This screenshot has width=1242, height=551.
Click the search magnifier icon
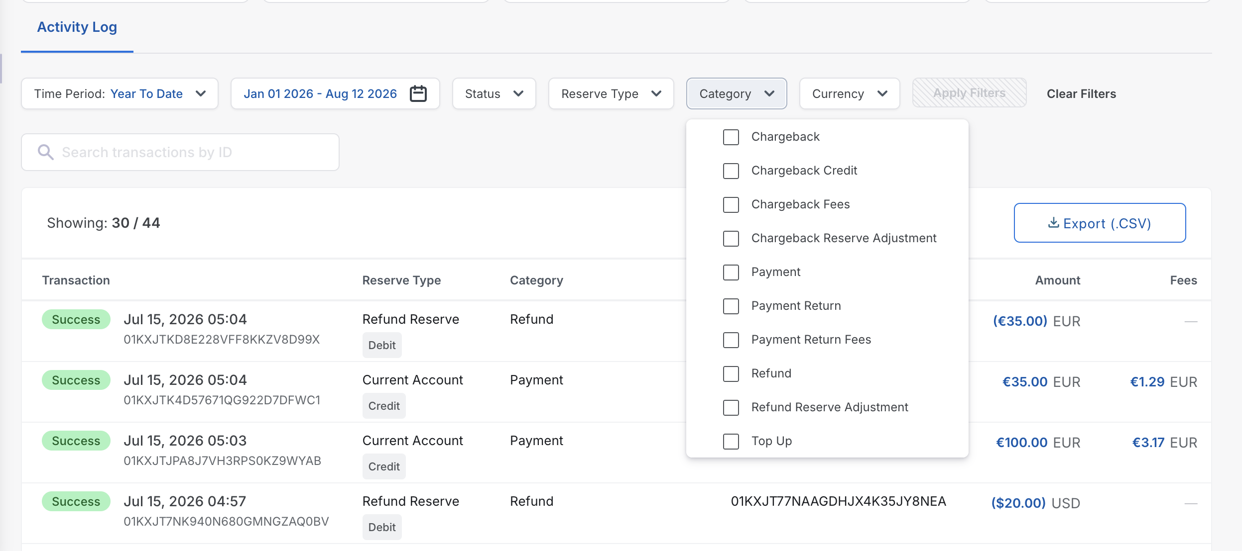[x=45, y=152]
